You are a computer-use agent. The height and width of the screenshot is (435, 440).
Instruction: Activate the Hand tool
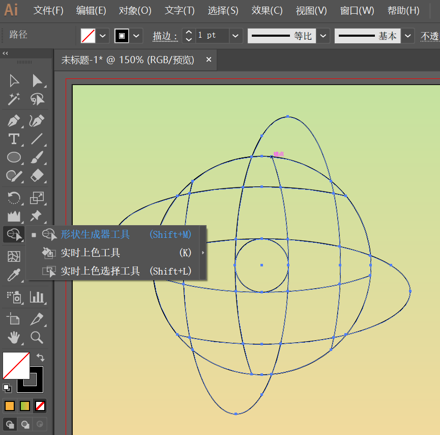click(13, 338)
